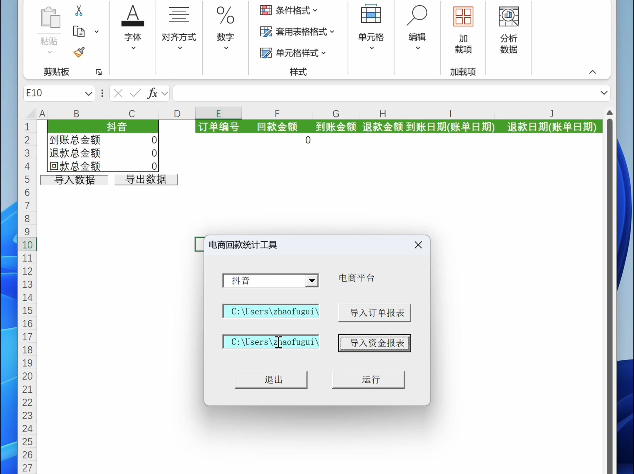The width and height of the screenshot is (634, 474).
Task: Open Conditional Formatting (条件格式) menu
Action: [x=289, y=11]
